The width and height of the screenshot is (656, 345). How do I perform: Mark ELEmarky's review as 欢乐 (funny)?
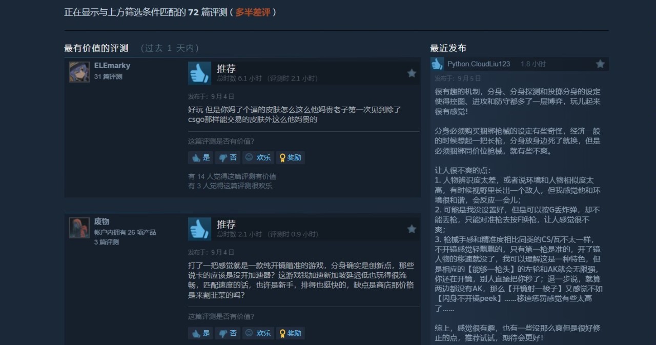pos(258,157)
